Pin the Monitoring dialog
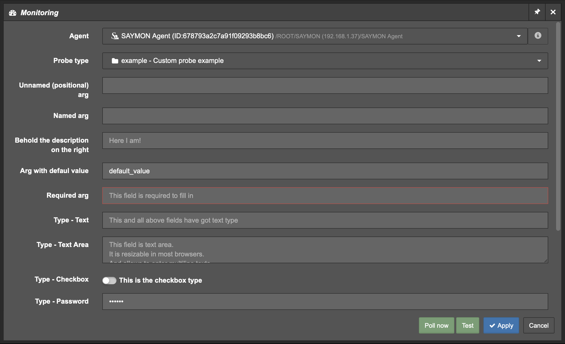This screenshot has height=344, width=565. coord(537,12)
